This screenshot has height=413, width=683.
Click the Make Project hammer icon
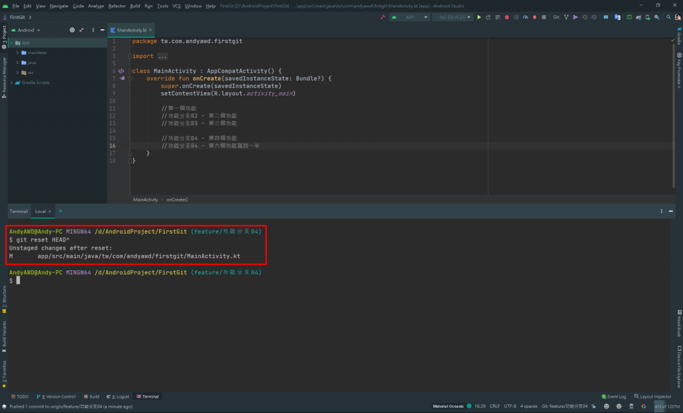point(382,17)
